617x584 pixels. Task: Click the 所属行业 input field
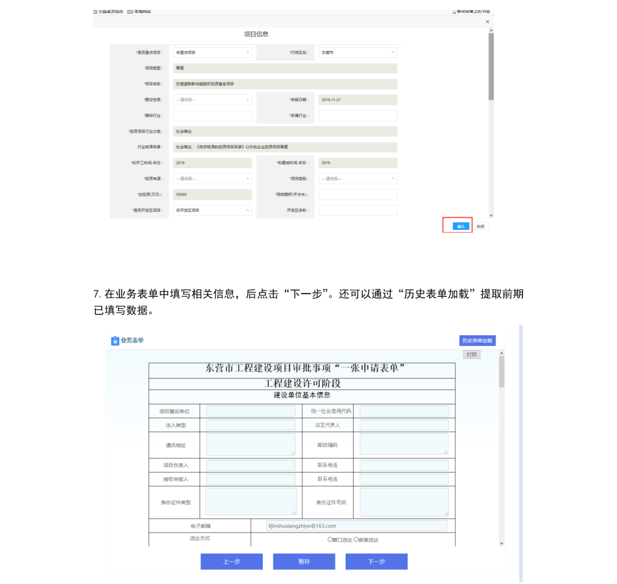358,116
